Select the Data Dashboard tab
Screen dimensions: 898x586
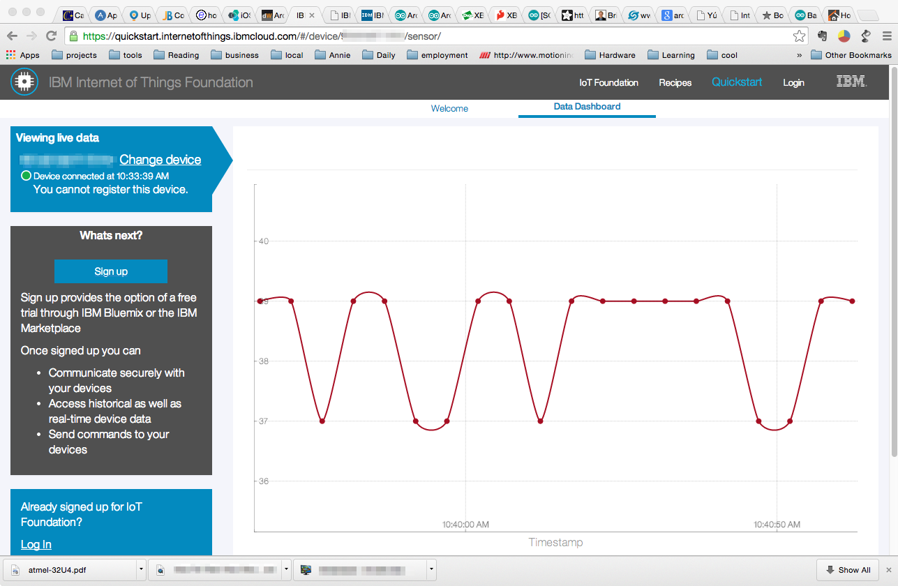point(587,107)
